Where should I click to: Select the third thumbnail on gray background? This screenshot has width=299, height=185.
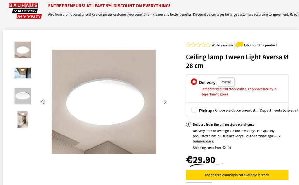point(23,96)
